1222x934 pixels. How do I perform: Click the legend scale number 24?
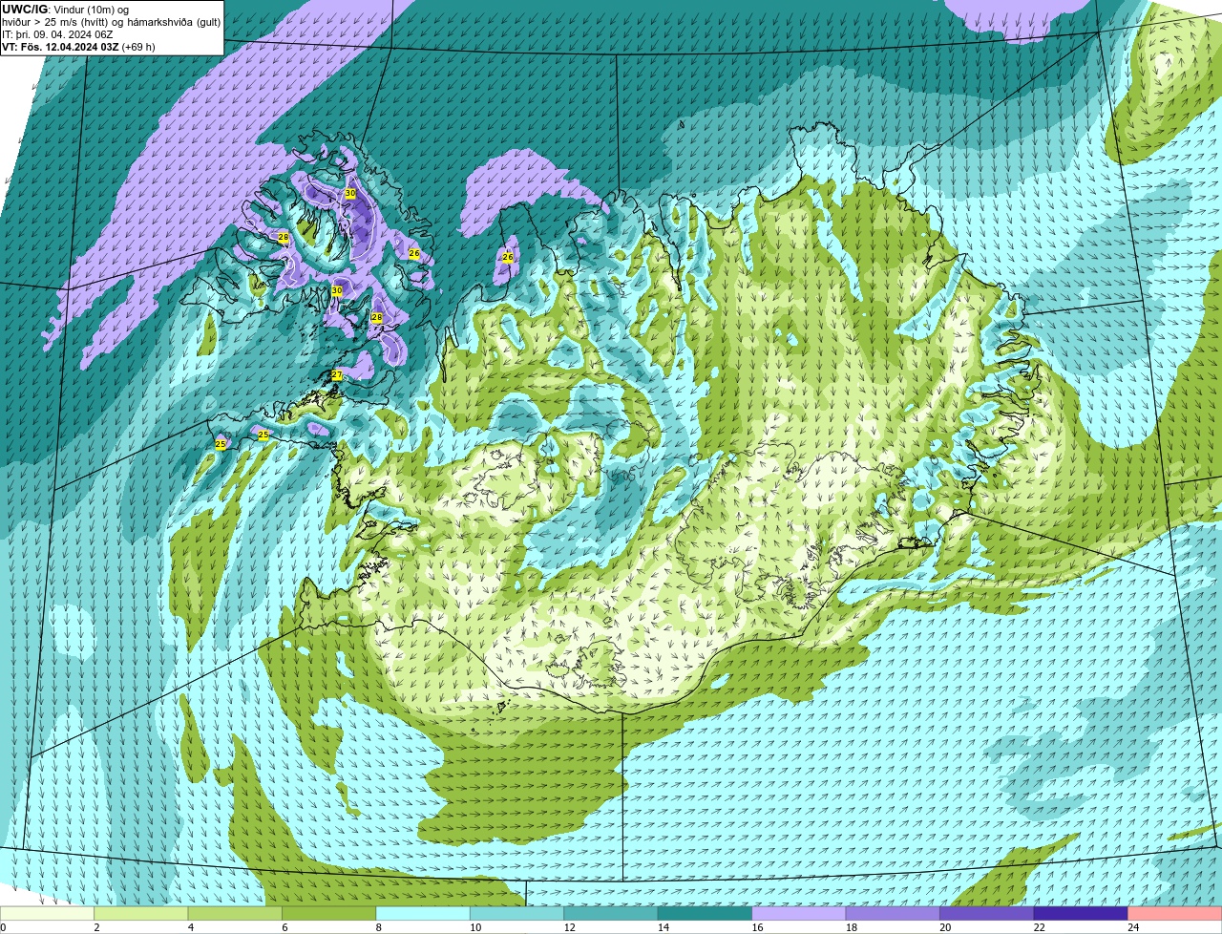tap(1133, 927)
